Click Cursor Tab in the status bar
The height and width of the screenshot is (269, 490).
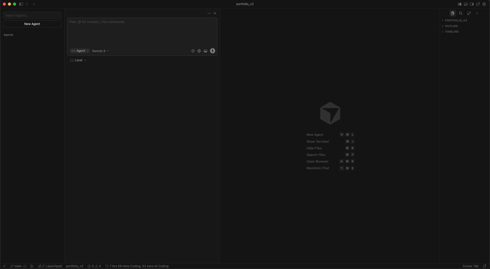pos(470,266)
